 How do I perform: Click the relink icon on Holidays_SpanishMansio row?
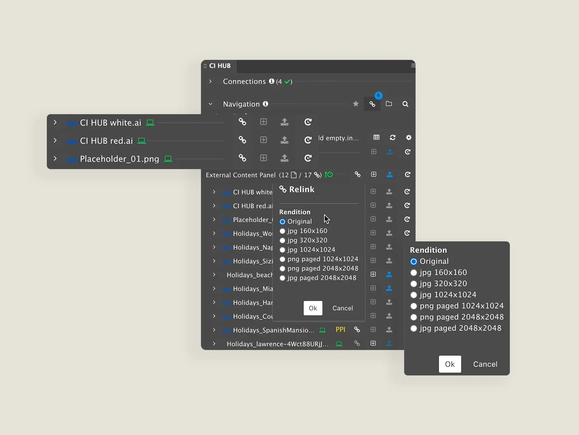357,330
